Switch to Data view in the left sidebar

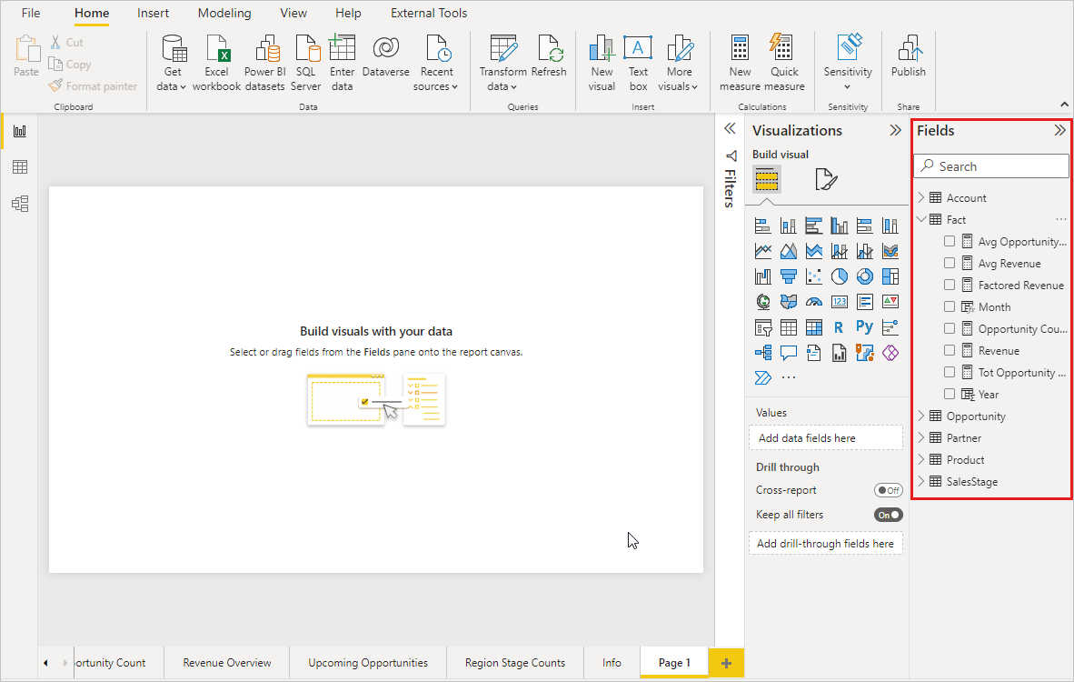point(19,167)
